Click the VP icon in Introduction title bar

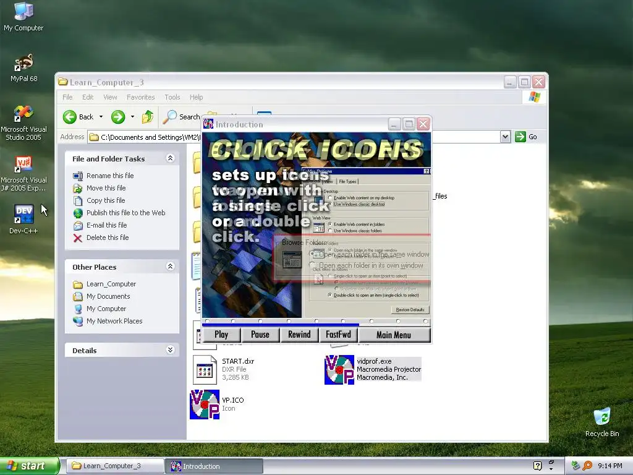[208, 124]
